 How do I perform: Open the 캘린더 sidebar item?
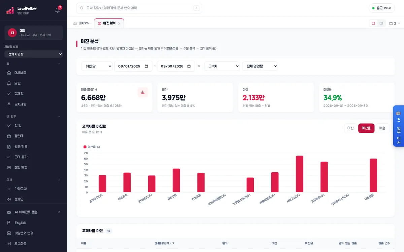[34, 136]
